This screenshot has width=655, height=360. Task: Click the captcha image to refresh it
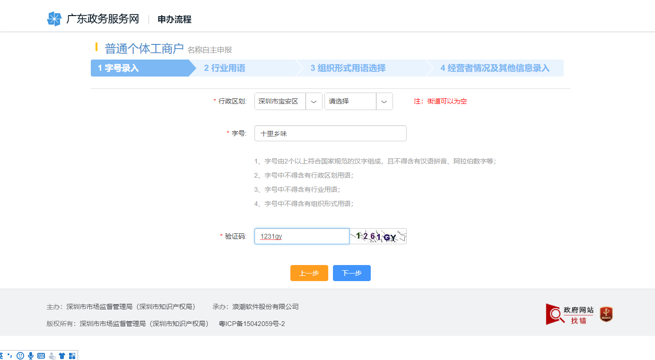(x=377, y=235)
